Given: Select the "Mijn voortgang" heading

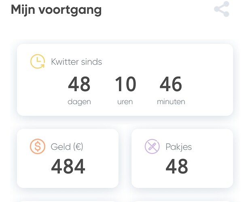Looking at the screenshot, I should pyautogui.click(x=56, y=10).
